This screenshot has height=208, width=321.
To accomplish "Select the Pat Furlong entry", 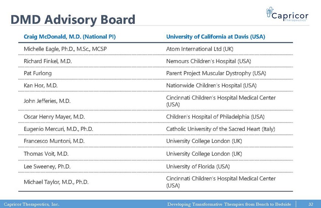I will tap(38, 73).
